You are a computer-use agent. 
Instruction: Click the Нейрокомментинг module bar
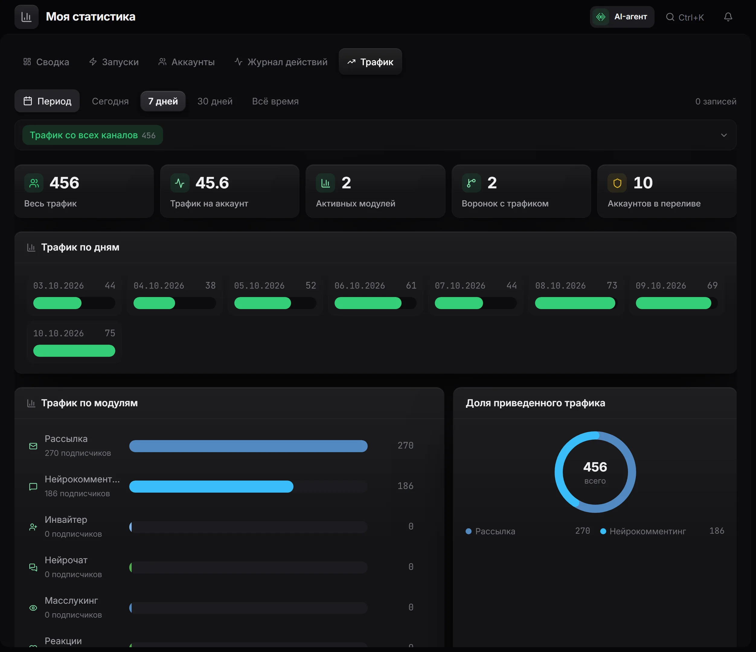click(248, 487)
